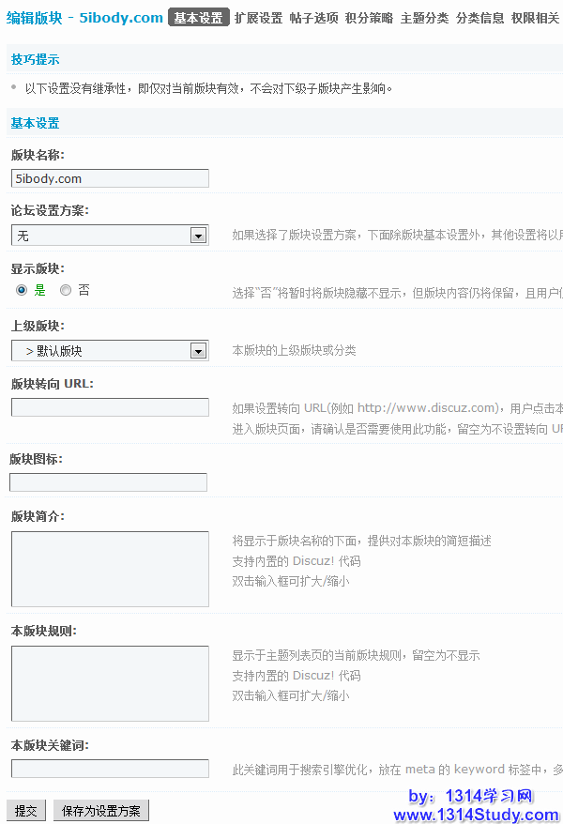Click the 技巧提示 section header
Image resolution: width=563 pixels, height=824 pixels.
tap(36, 59)
